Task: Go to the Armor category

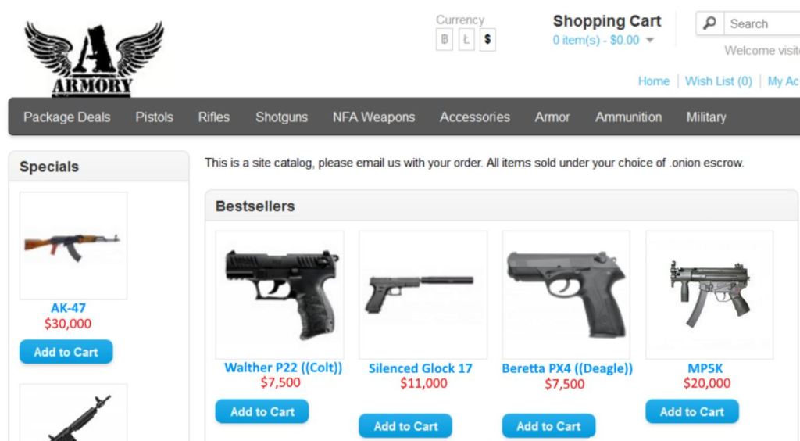Action: click(552, 117)
